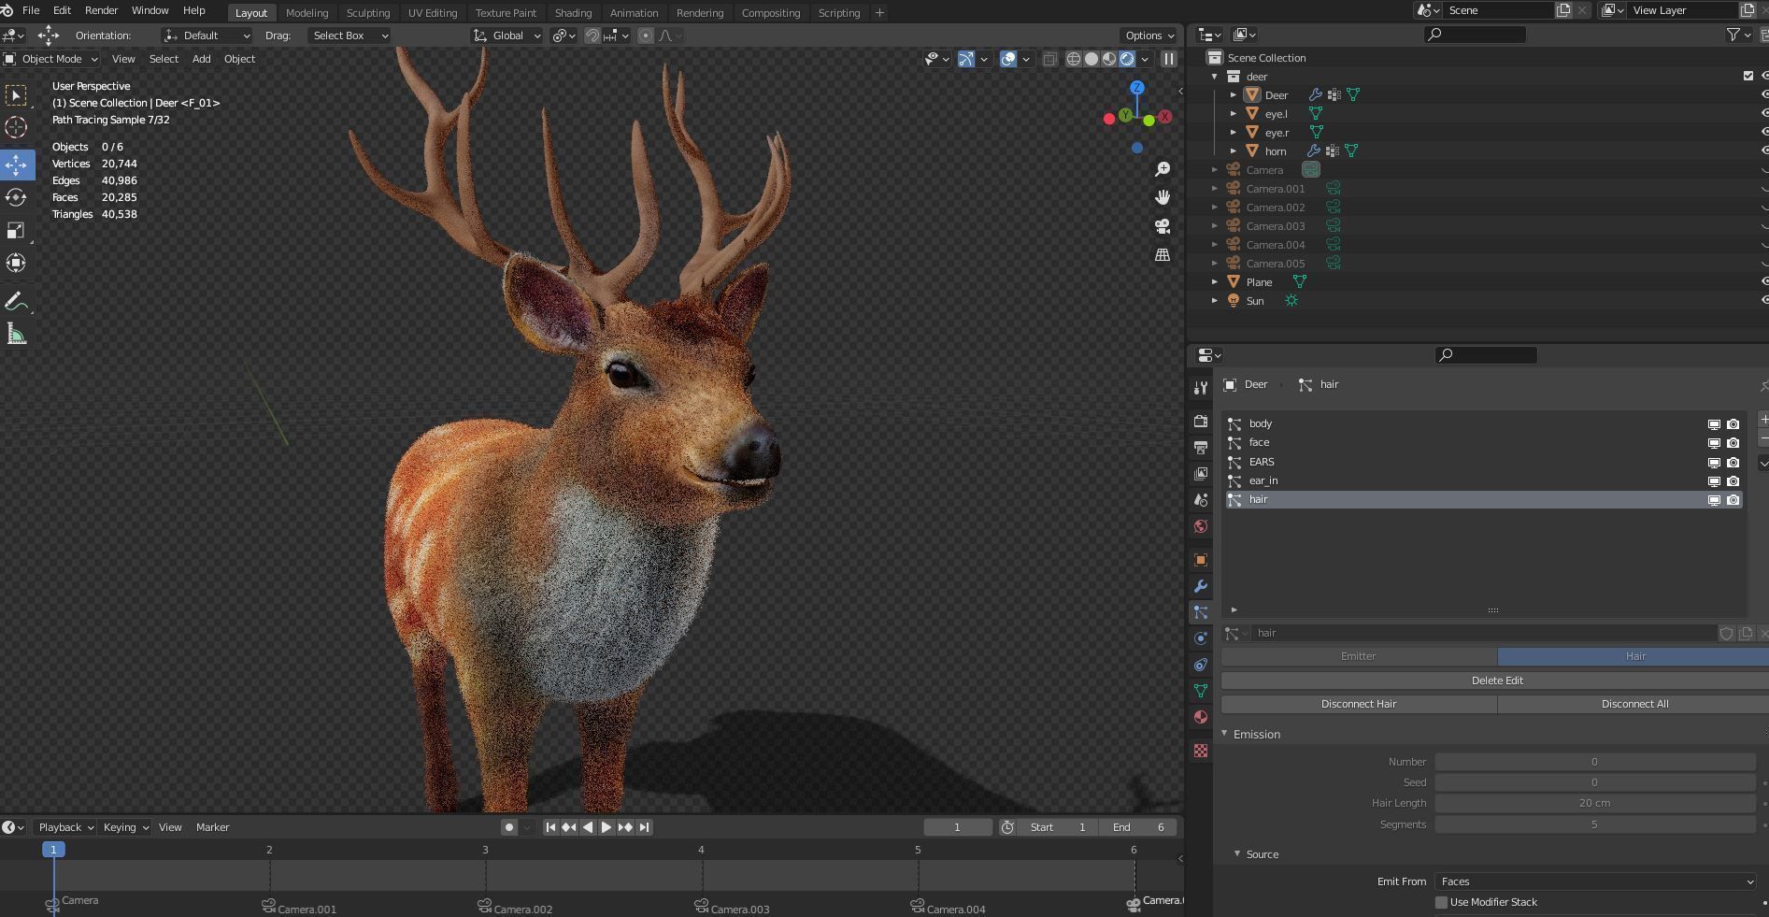Screen dimensions: 1769x917
Task: Expand the horn object in outliner
Action: coord(1234,150)
